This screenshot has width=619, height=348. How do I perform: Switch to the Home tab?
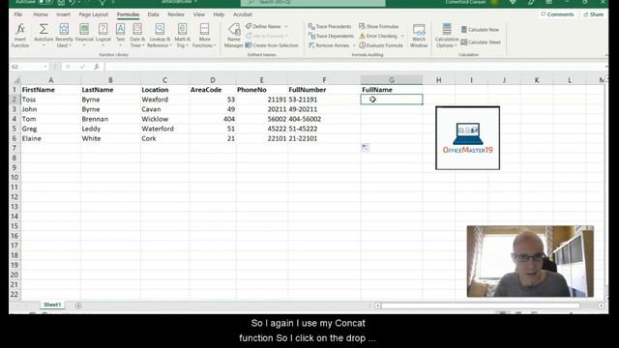(x=41, y=14)
